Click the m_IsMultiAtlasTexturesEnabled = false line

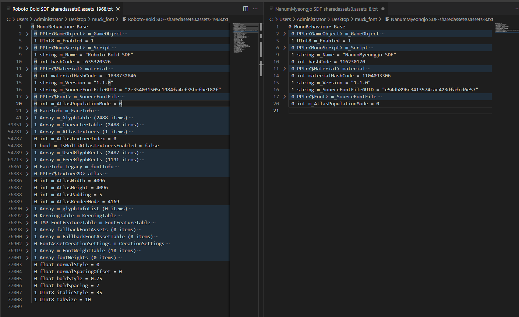click(96, 146)
